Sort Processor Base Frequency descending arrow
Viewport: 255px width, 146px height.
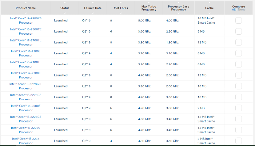(178, 13)
